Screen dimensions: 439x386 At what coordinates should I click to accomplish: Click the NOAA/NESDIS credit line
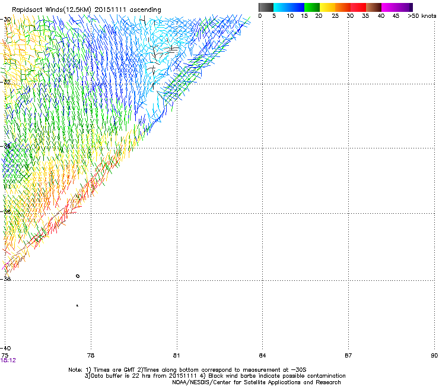pyautogui.click(x=256, y=382)
